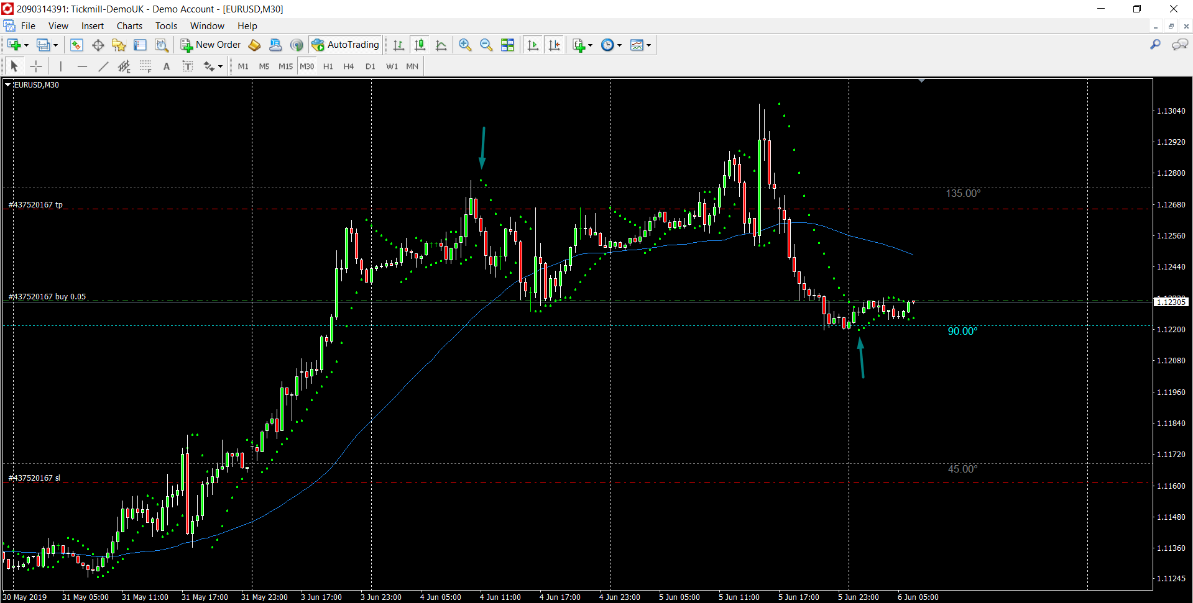
Task: Open the Tools menu
Action: (x=166, y=26)
